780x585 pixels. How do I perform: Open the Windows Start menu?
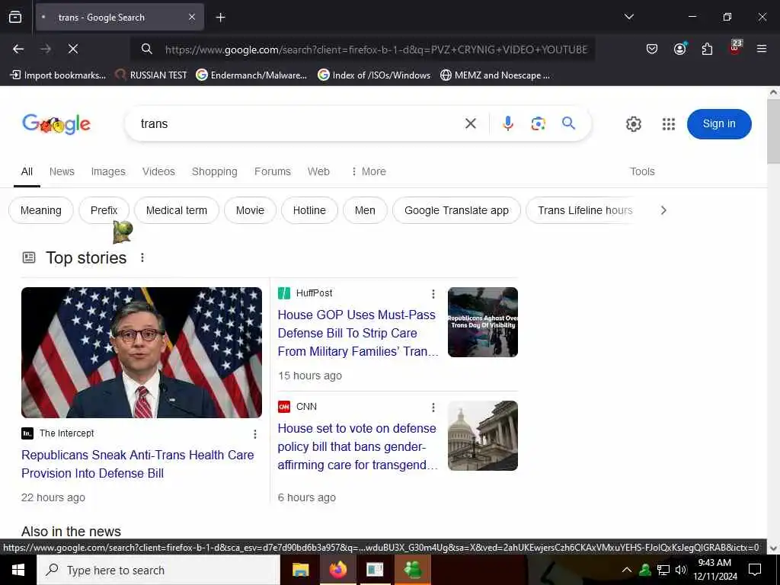(x=18, y=570)
